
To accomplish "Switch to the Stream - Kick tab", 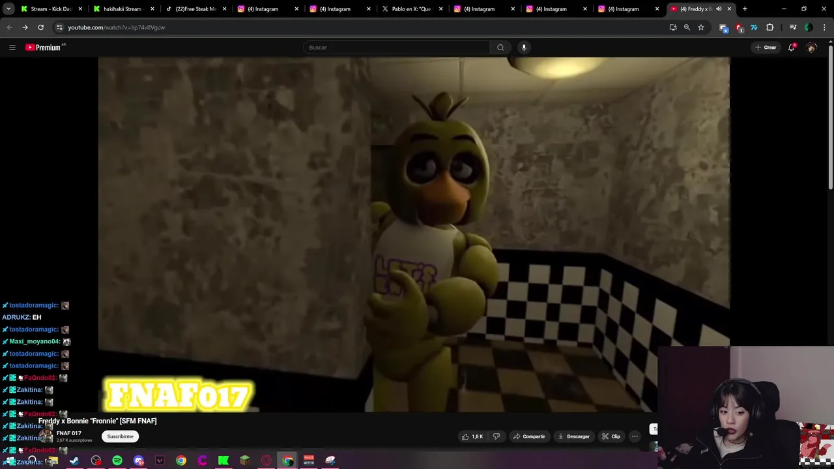I will (51, 9).
